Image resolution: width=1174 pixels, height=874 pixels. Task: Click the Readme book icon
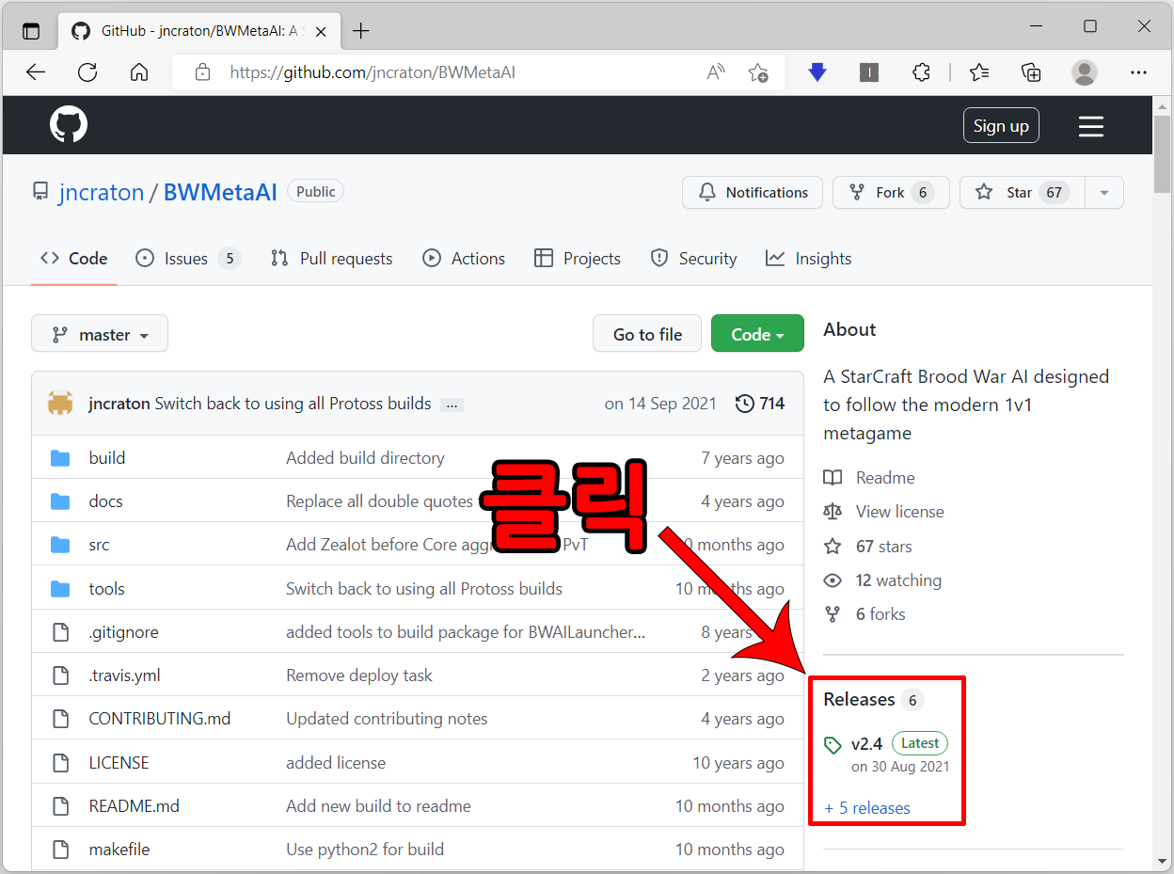pyautogui.click(x=833, y=478)
